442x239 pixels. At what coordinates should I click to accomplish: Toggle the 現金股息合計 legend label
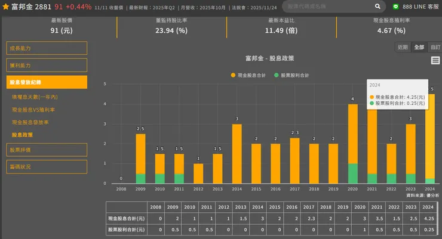pyautogui.click(x=251, y=75)
